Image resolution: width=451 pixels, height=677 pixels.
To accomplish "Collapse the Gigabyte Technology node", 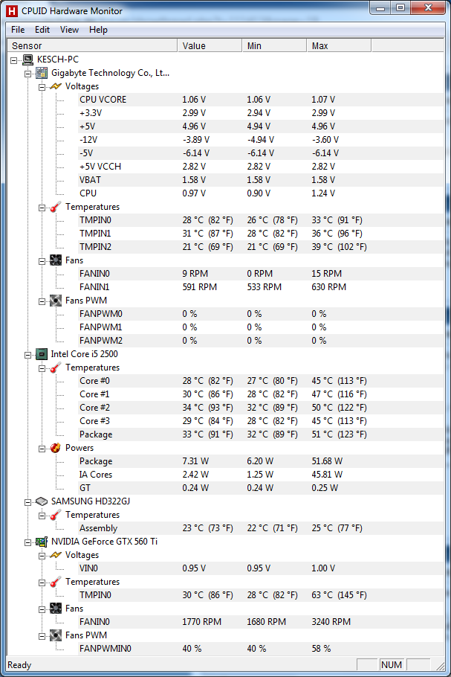I will tap(27, 74).
